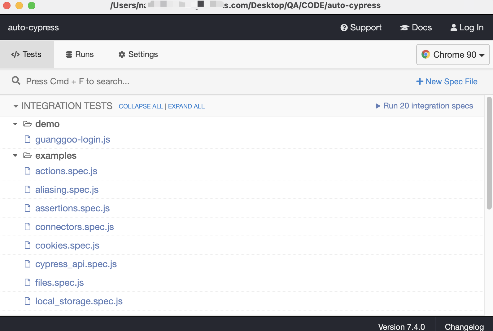493x331 pixels.
Task: Click the examples folder icon
Action: click(x=28, y=156)
